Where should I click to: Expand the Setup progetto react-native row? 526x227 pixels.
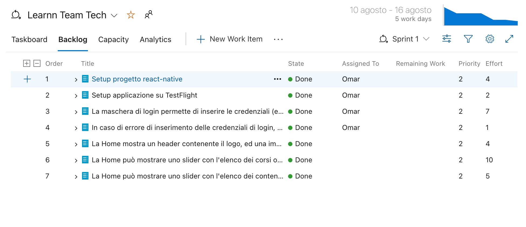pos(76,80)
